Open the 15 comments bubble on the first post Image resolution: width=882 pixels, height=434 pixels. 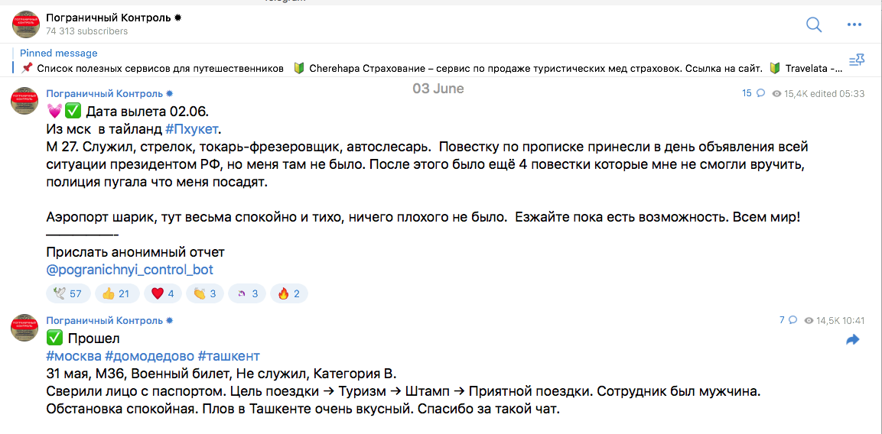pyautogui.click(x=753, y=93)
